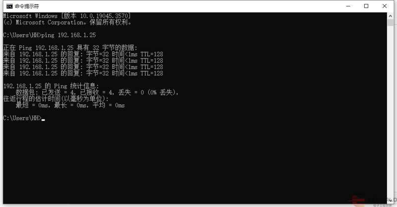Viewport: 397px width, 207px height.
Task: Open the command prompt system menu icon
Action: coord(9,6)
